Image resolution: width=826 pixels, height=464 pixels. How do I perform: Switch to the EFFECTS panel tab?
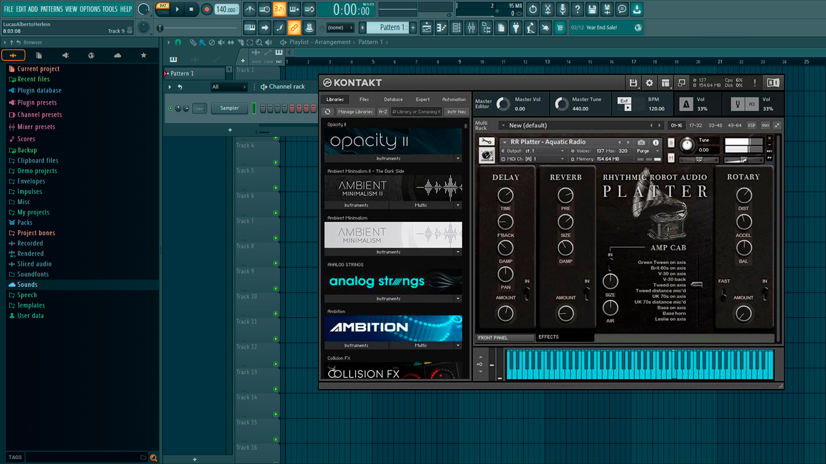coord(548,337)
